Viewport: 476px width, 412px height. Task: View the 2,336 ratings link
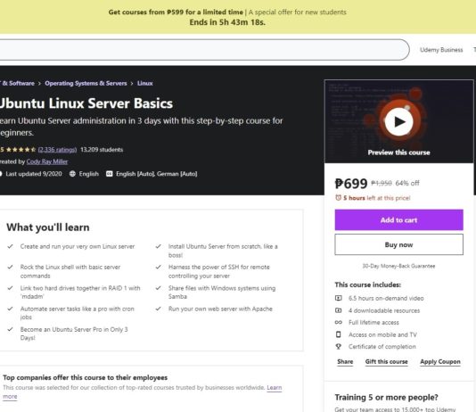point(57,150)
